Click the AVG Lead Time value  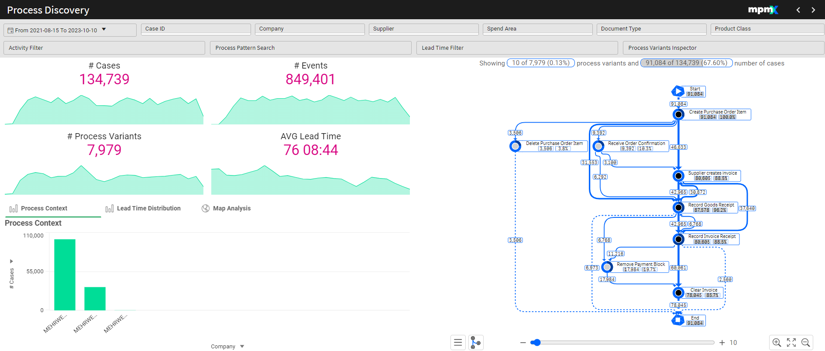click(311, 150)
